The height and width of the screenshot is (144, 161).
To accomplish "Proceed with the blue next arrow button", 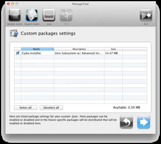I will 144,122.
